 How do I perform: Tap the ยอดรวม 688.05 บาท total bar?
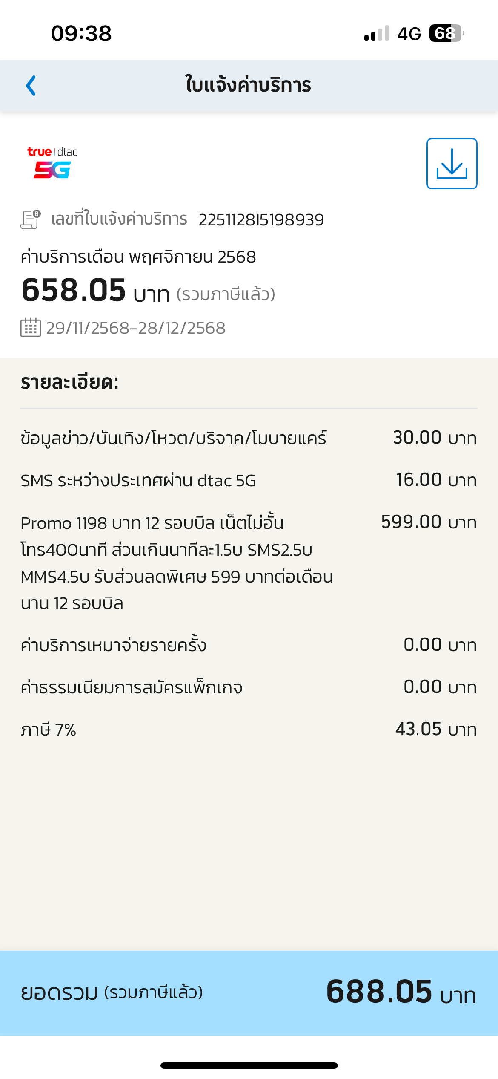click(249, 992)
